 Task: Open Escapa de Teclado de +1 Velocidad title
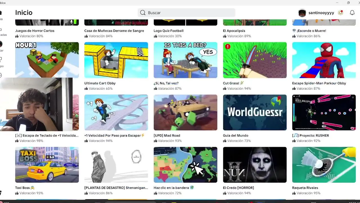pos(47,136)
